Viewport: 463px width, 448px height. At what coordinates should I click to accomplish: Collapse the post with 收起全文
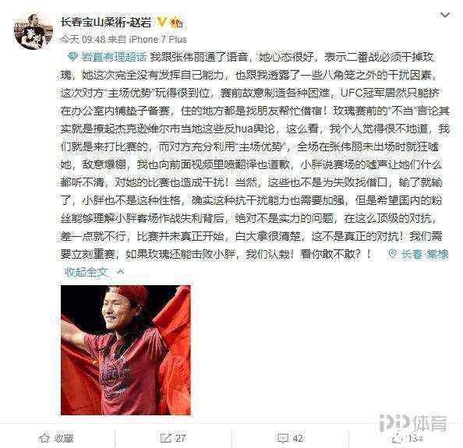(86, 272)
